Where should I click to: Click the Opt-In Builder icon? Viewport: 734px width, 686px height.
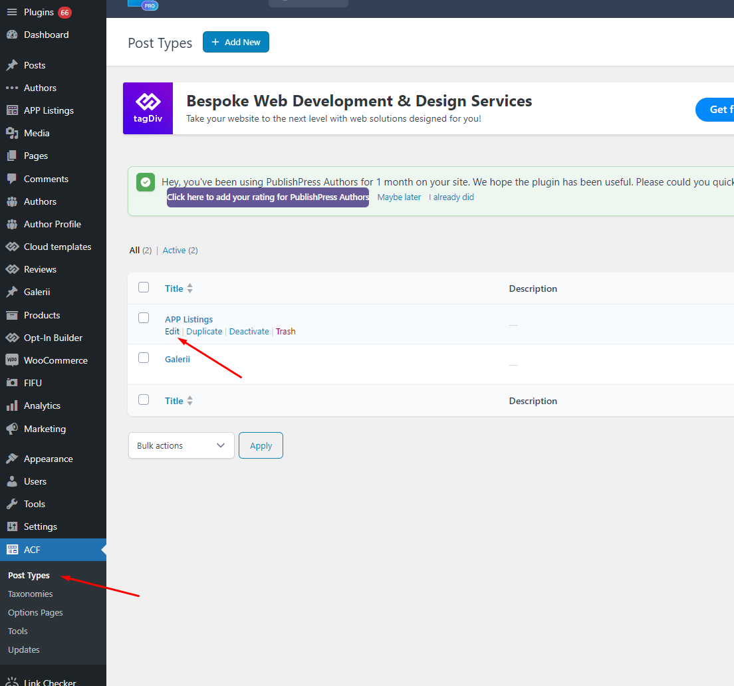coord(12,338)
